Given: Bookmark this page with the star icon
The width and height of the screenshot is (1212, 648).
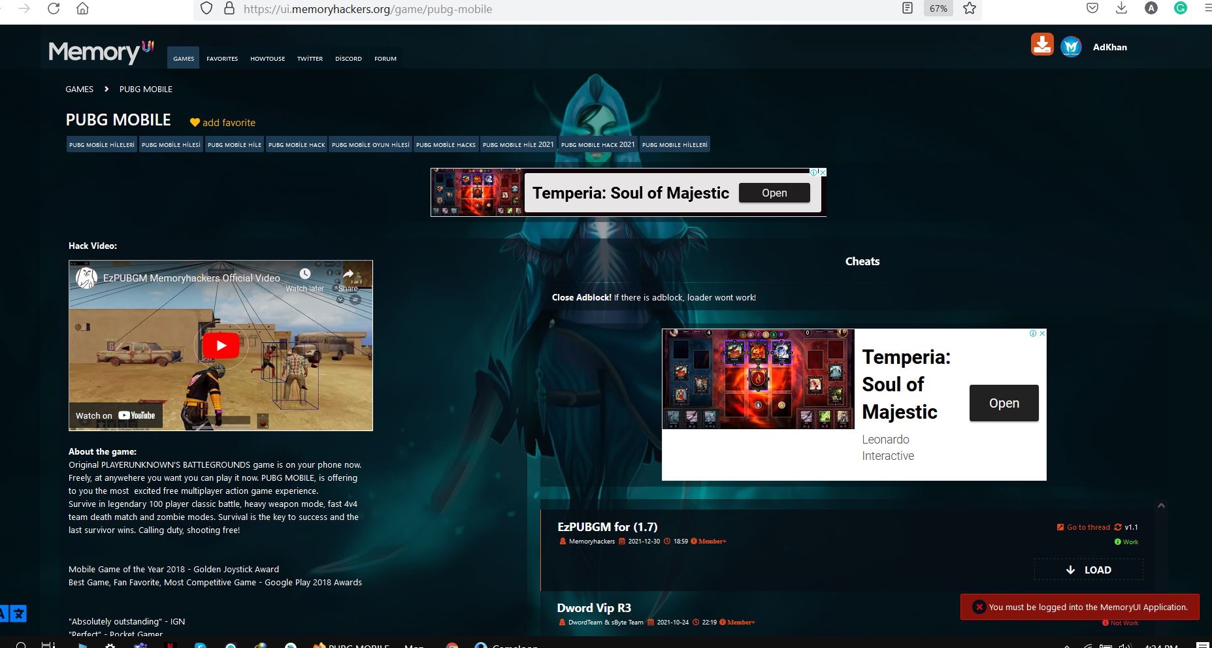Looking at the screenshot, I should 970,8.
